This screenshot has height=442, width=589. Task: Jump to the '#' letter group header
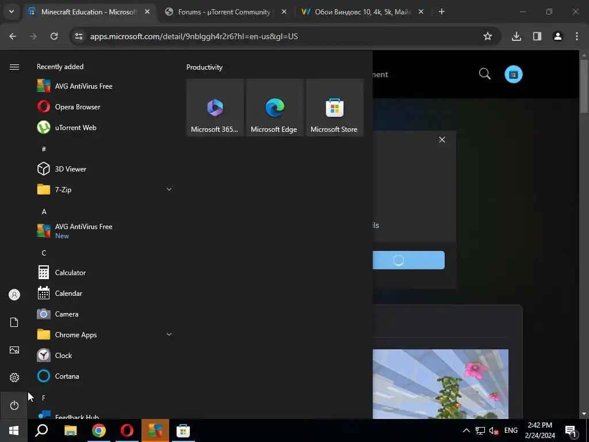click(44, 149)
